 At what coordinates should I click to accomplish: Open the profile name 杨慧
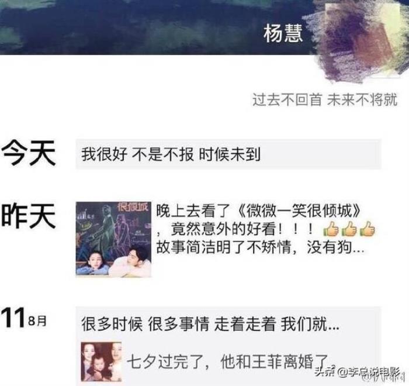(x=283, y=33)
